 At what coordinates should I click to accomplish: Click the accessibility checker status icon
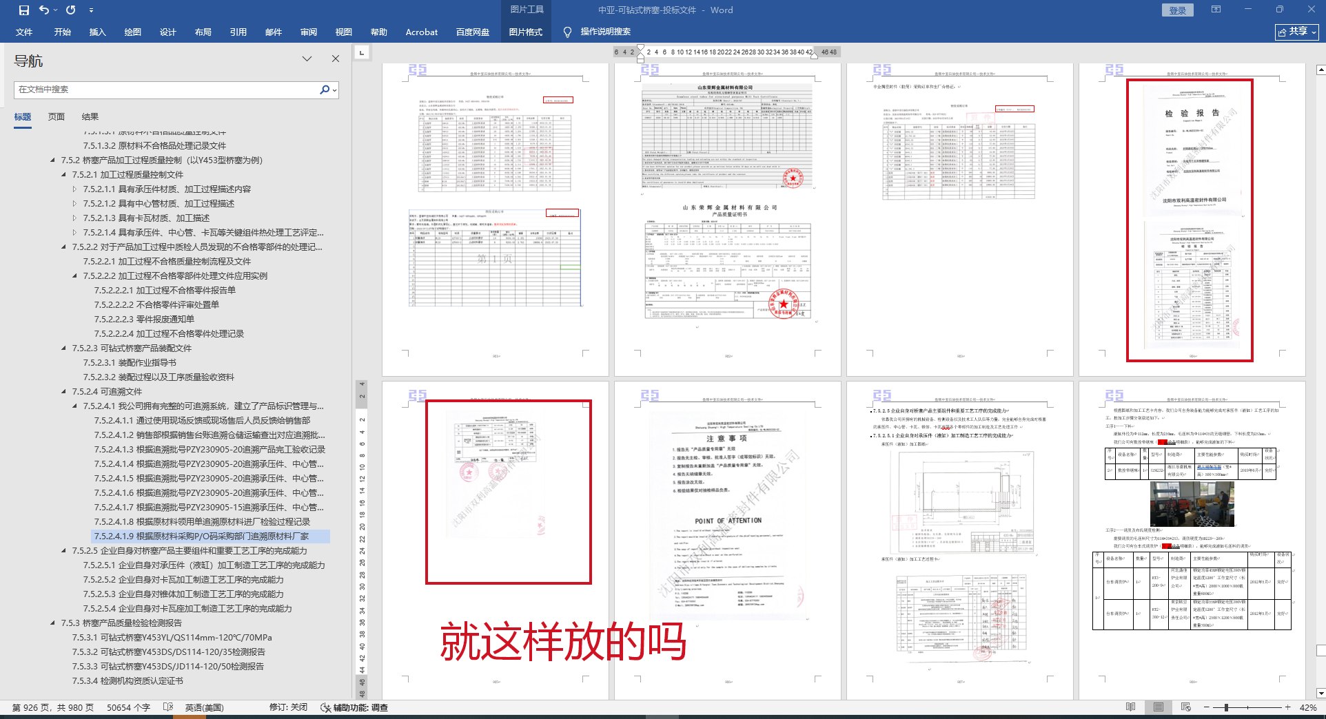326,707
